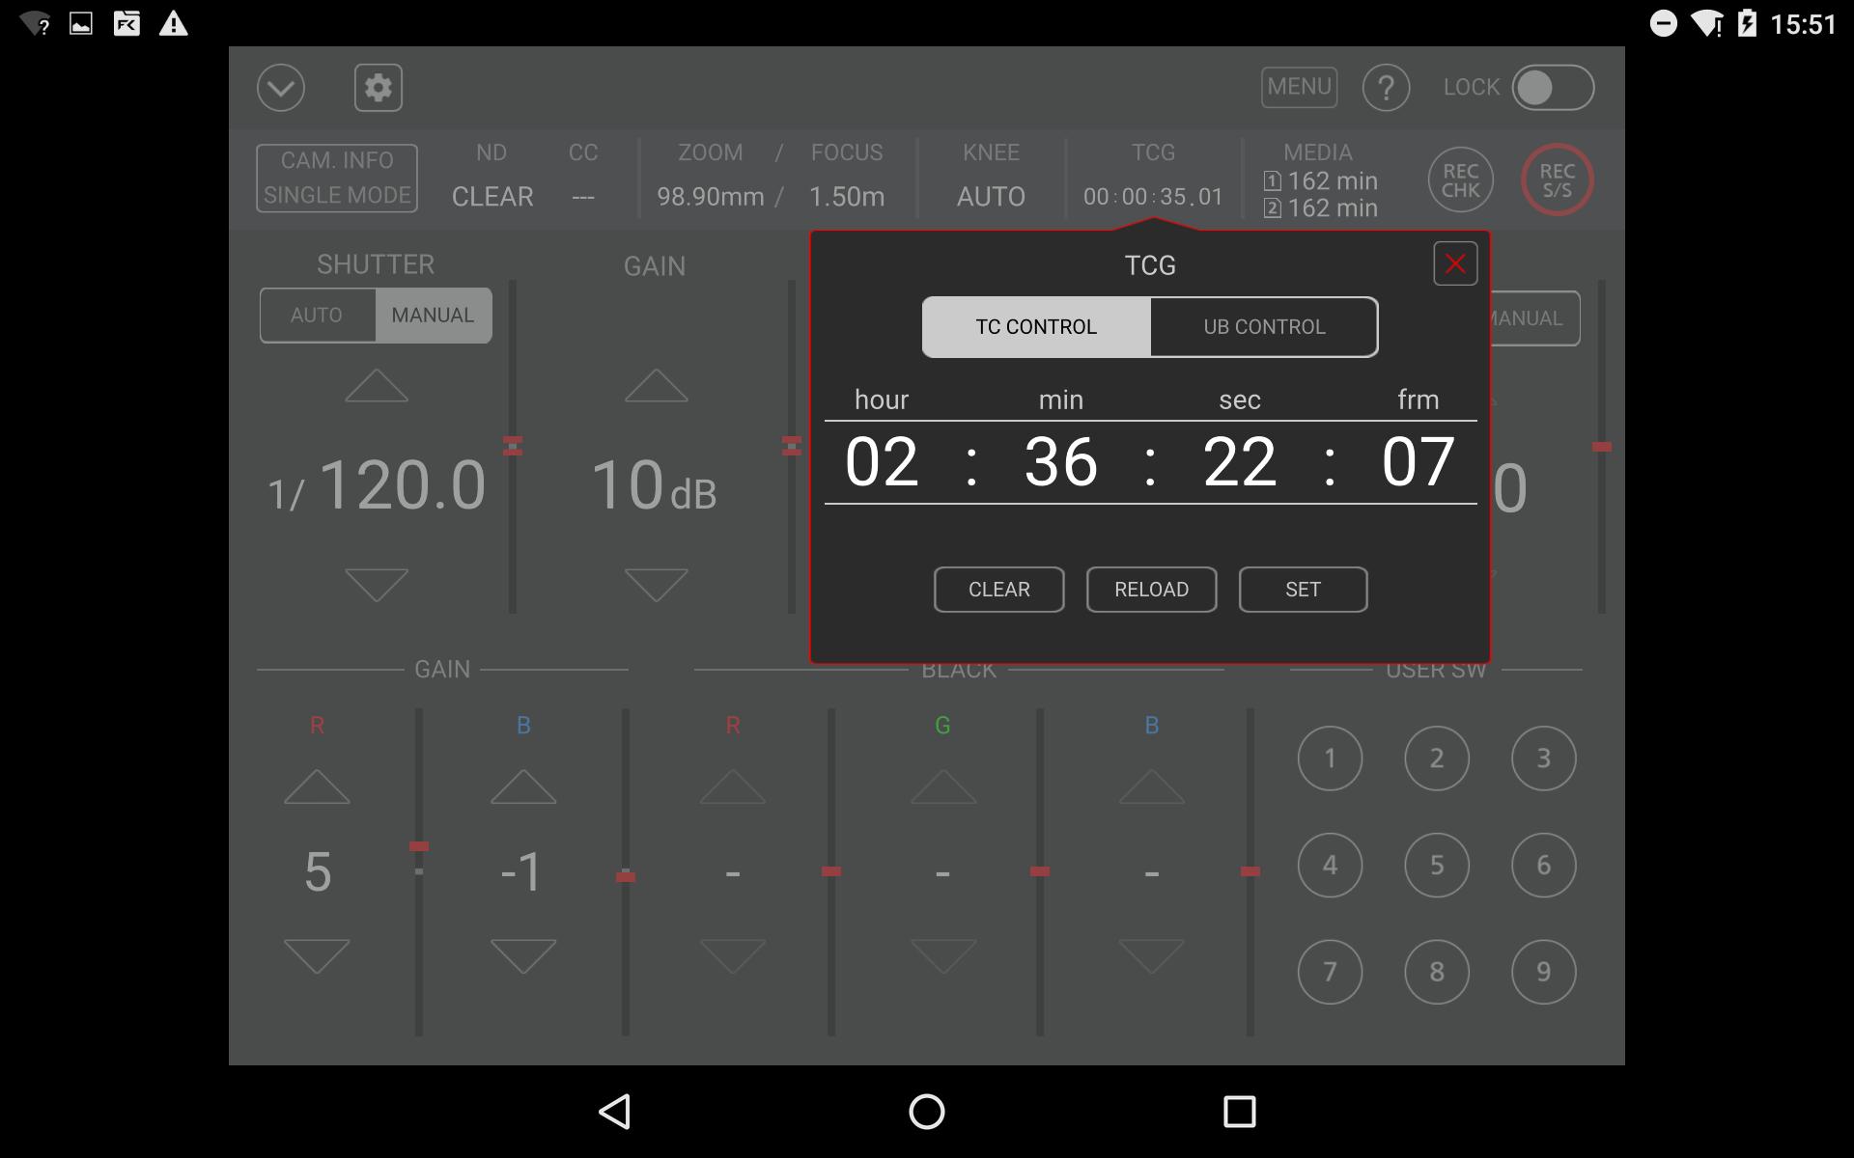Tap the Android home navigation button
The height and width of the screenshot is (1158, 1854).
click(927, 1112)
